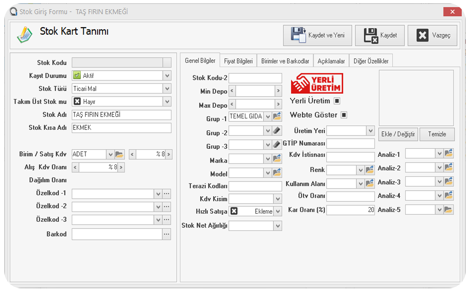Click the Kaydet ve Yeni button
The image size is (470, 292).
[318, 36]
